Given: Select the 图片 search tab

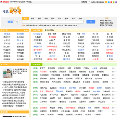Looking at the screenshot, I should tap(53, 19).
